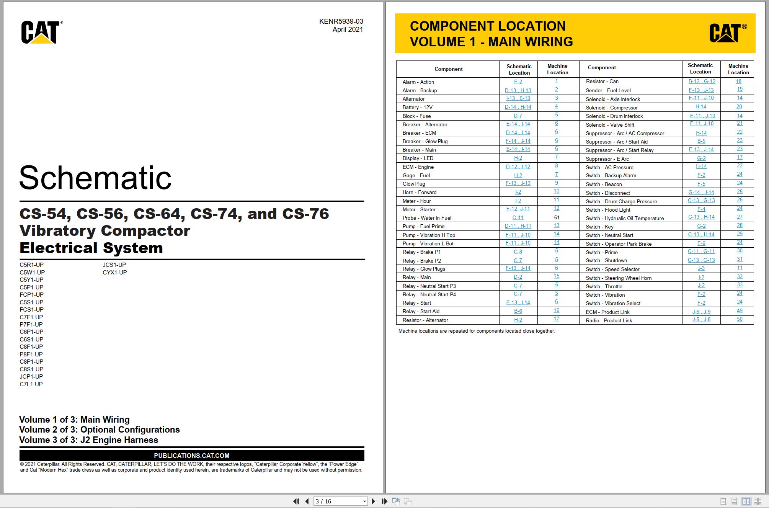Image resolution: width=769 pixels, height=508 pixels.
Task: Open Switch - Disconnect schematic location G-14, J-14
Action: pos(701,192)
